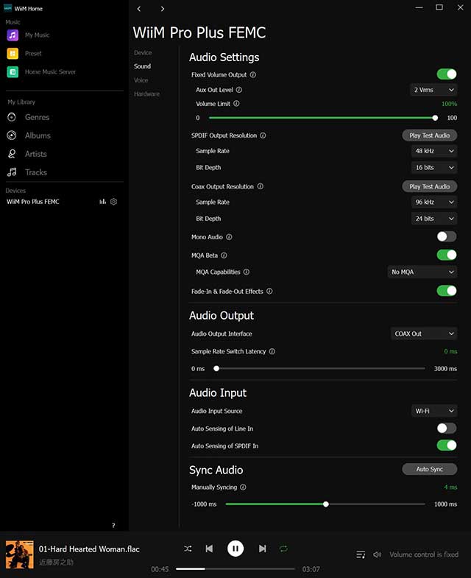Enable Mono Audio toggle

tap(447, 236)
